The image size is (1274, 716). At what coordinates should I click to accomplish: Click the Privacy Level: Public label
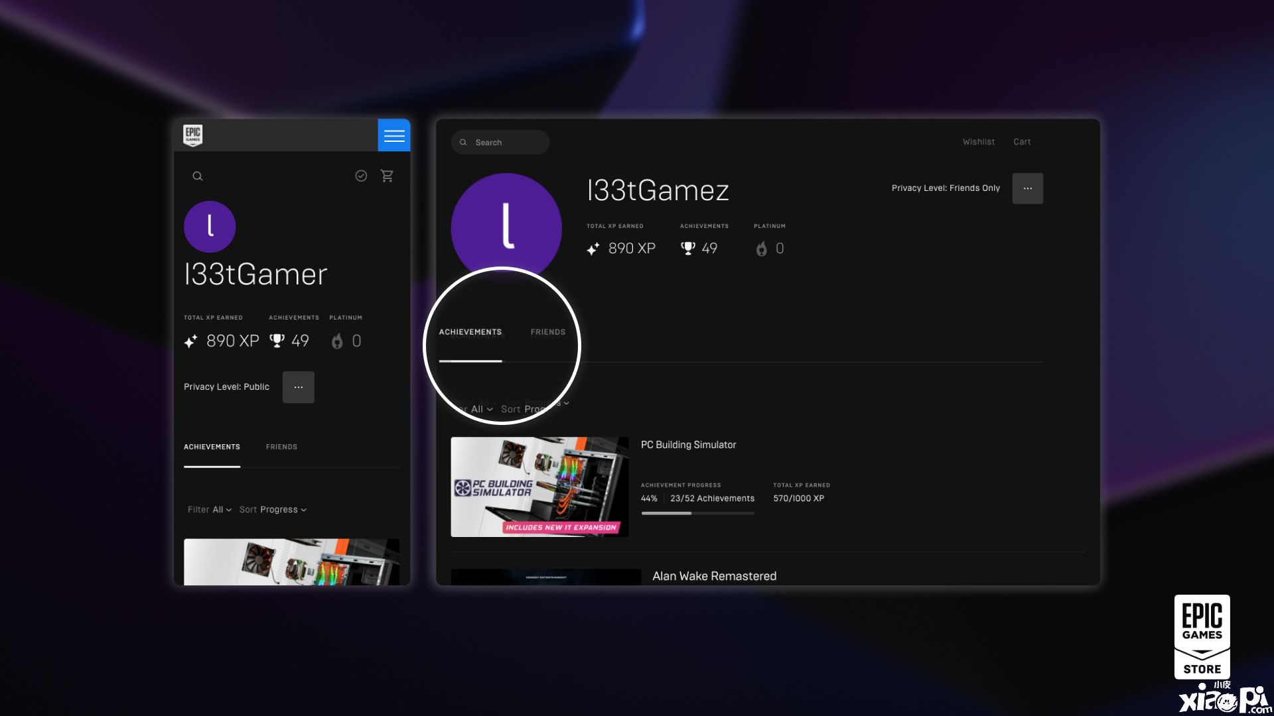point(226,387)
